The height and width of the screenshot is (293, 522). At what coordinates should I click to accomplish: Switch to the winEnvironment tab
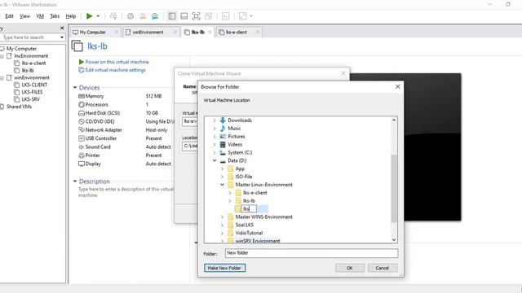tap(148, 33)
